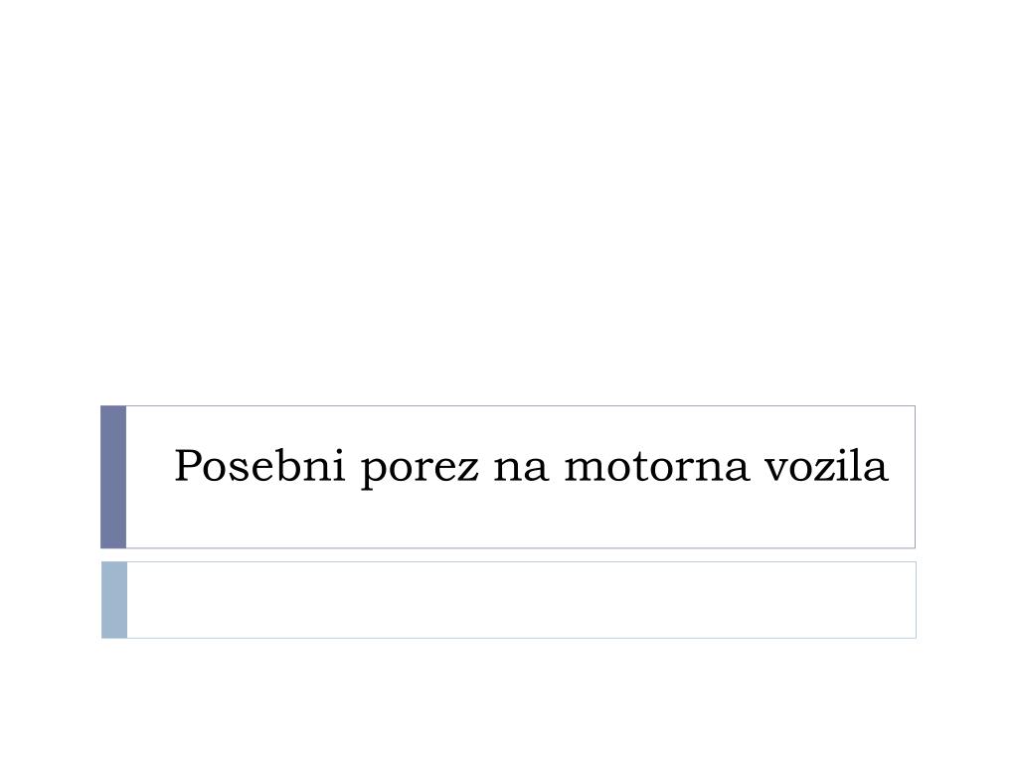Screen dimensions: 1018x763
Task: Click inside the empty subtitle box
Action: point(521,600)
